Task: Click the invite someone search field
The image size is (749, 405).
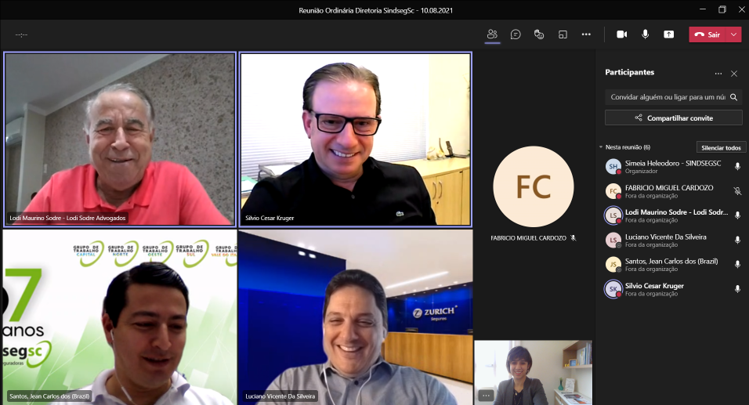Action: [x=666, y=97]
